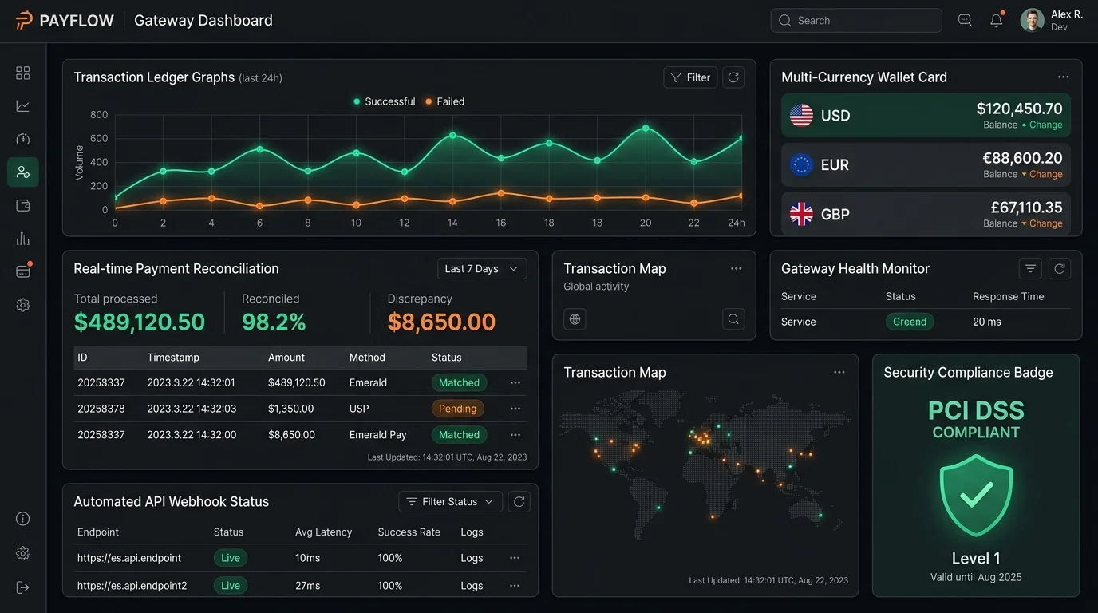This screenshot has height=613, width=1098.
Task: Open the three-dot menu on the Pending row
Action: click(515, 409)
